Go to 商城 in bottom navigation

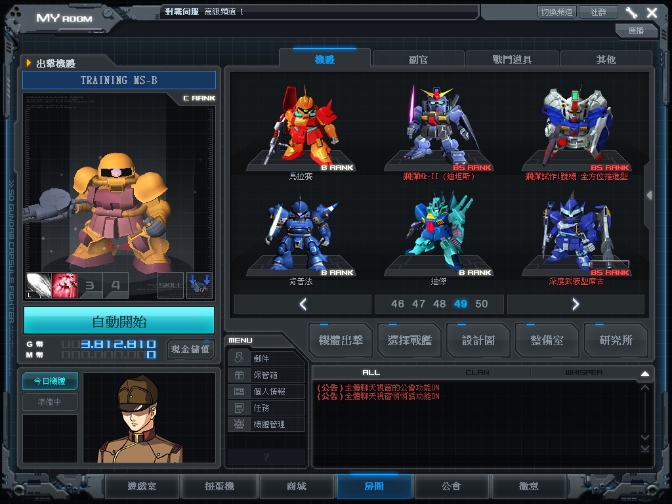click(297, 486)
